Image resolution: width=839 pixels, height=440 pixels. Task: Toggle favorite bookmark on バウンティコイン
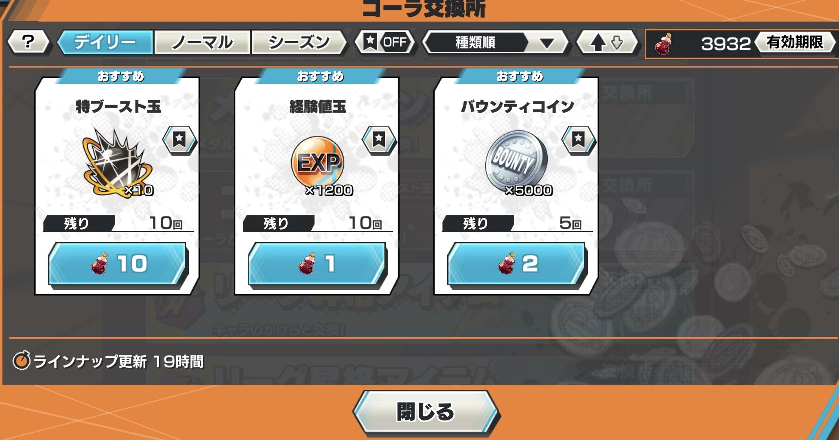pyautogui.click(x=579, y=140)
